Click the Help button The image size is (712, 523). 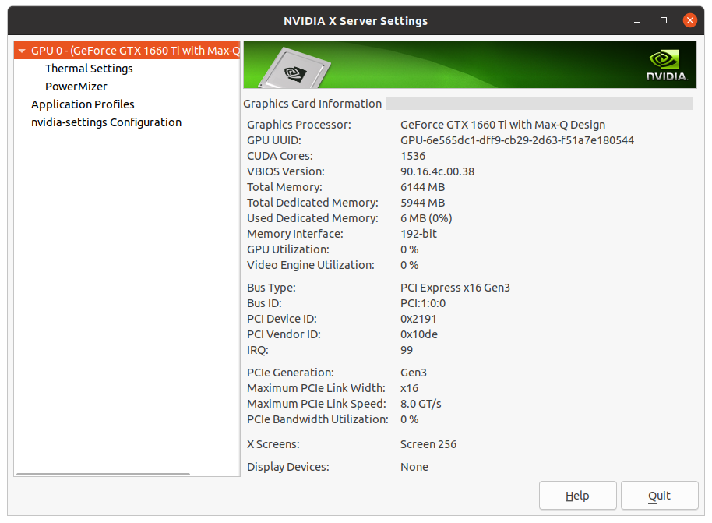[x=577, y=495]
